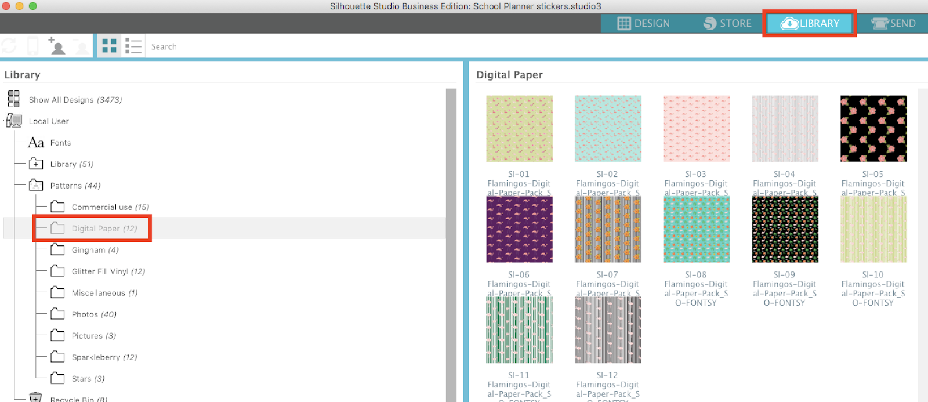The width and height of the screenshot is (928, 402).
Task: Click the Pictures folder icon
Action: 57,335
